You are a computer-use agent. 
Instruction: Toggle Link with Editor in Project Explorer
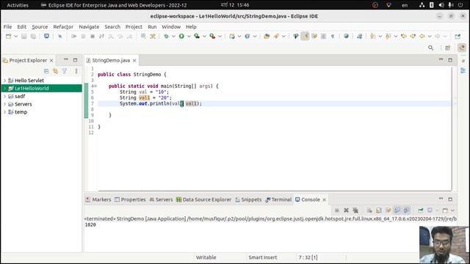56,71
